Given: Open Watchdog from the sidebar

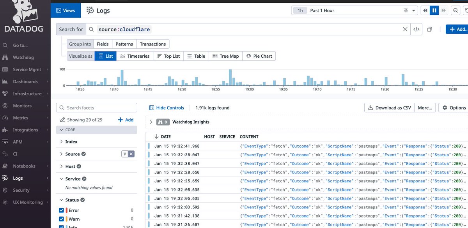Looking at the screenshot, I should coord(23,57).
